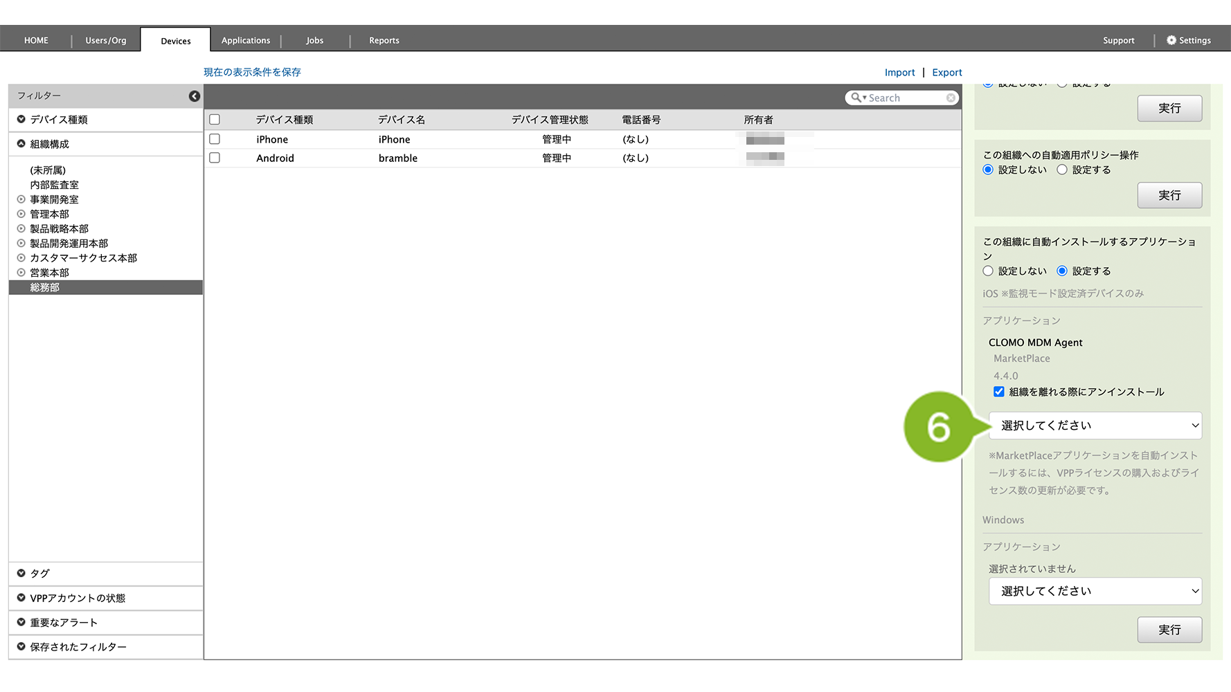This screenshot has height=692, width=1231.
Task: Uncheck 組織を離れる際にアンインストール checkbox
Action: tap(998, 392)
